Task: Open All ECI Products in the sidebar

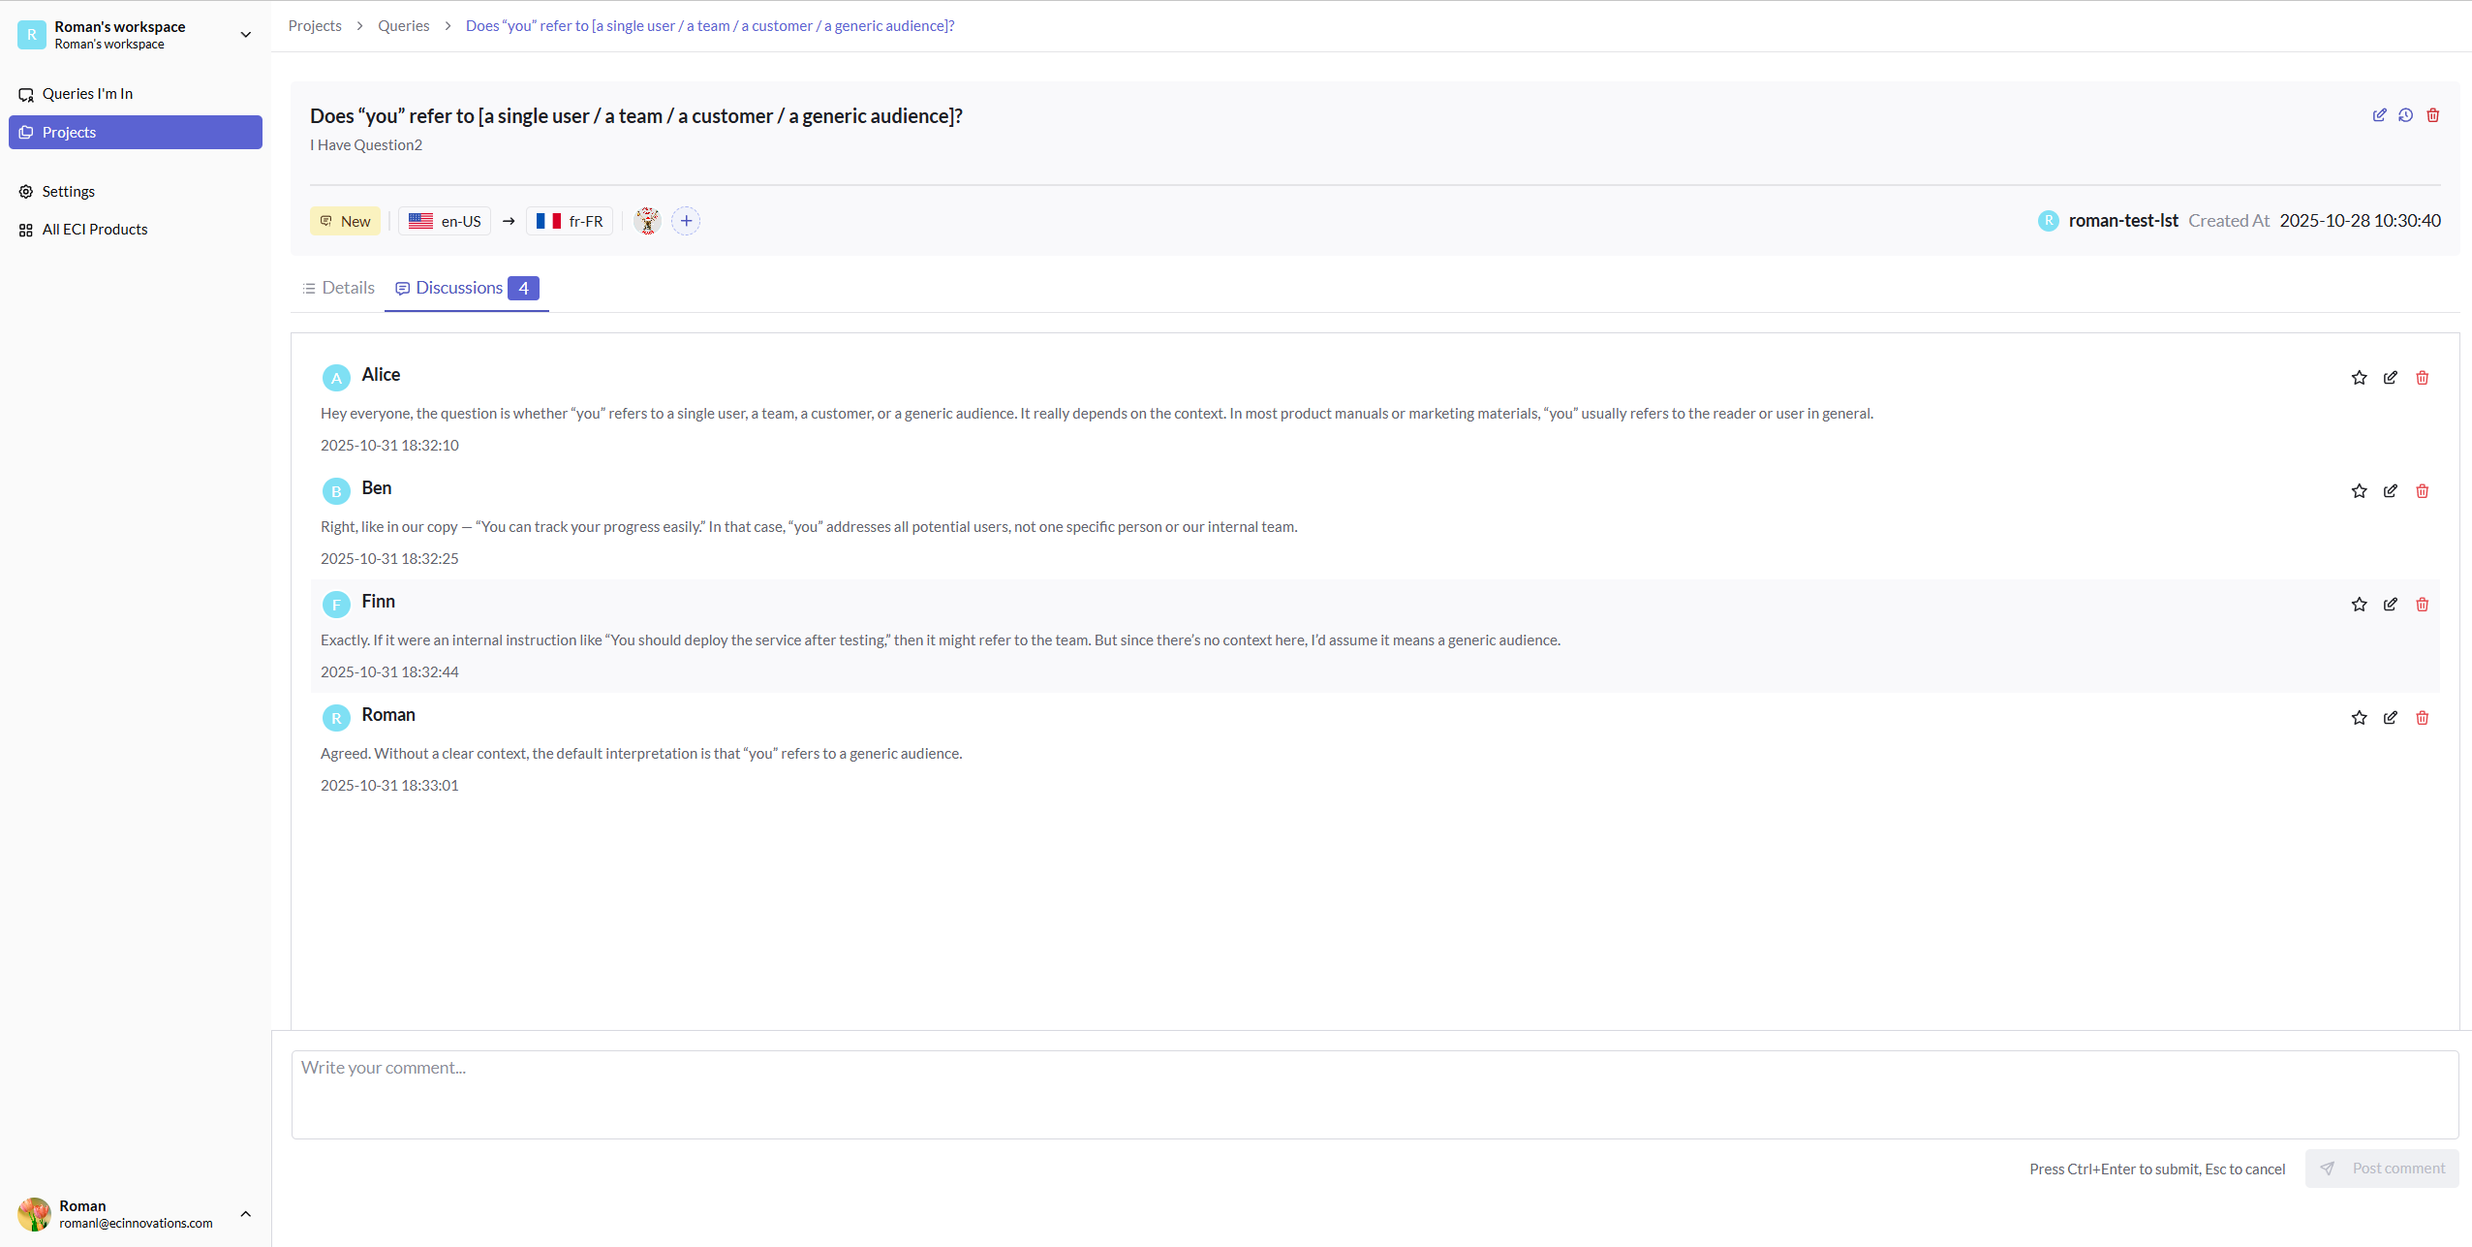Action: coord(95,229)
